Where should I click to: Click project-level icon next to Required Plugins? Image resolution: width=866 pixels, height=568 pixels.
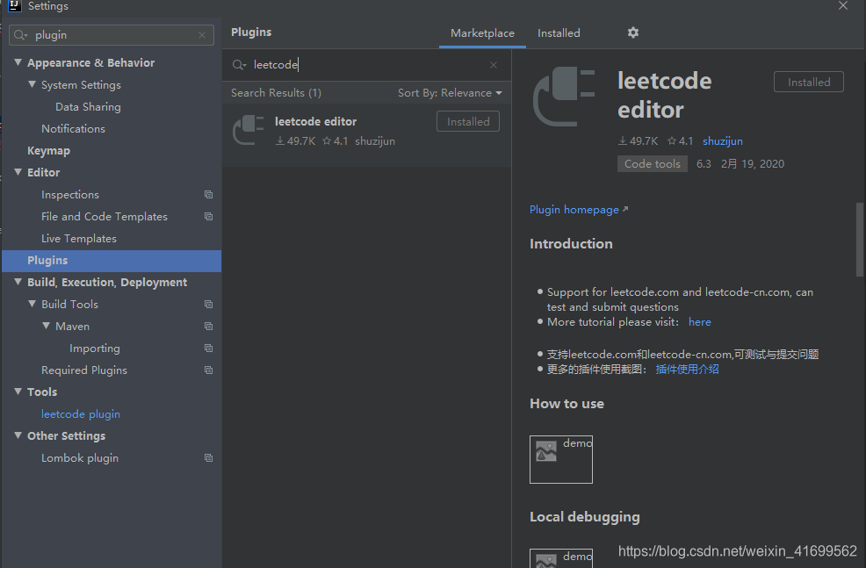click(208, 370)
